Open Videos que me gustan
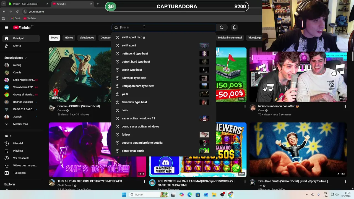354x199 pixels. [21, 166]
